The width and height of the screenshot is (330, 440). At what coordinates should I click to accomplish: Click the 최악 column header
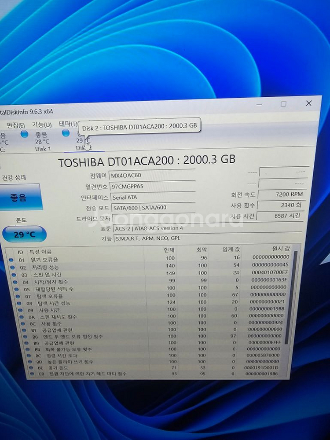coord(202,249)
